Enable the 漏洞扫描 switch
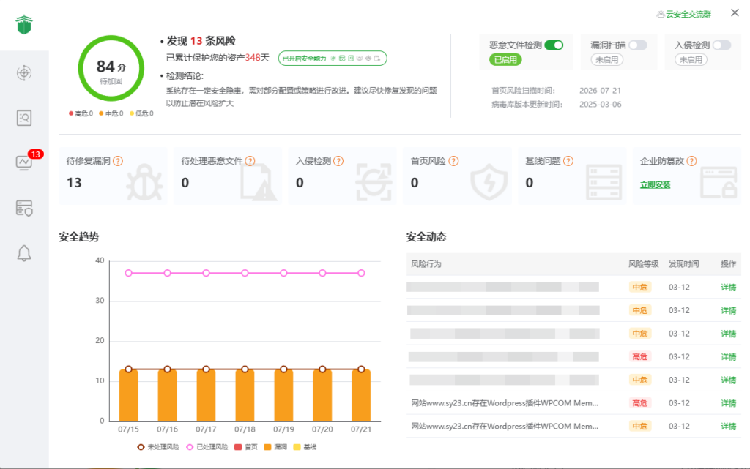 [x=638, y=45]
